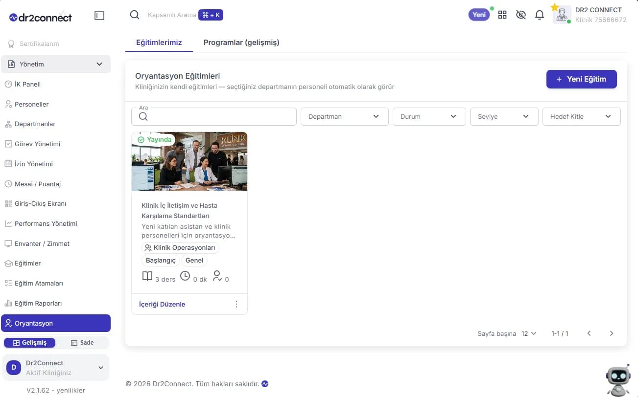The image size is (638, 397).
Task: Toggle the crossed-eye privacy icon
Action: 521,15
